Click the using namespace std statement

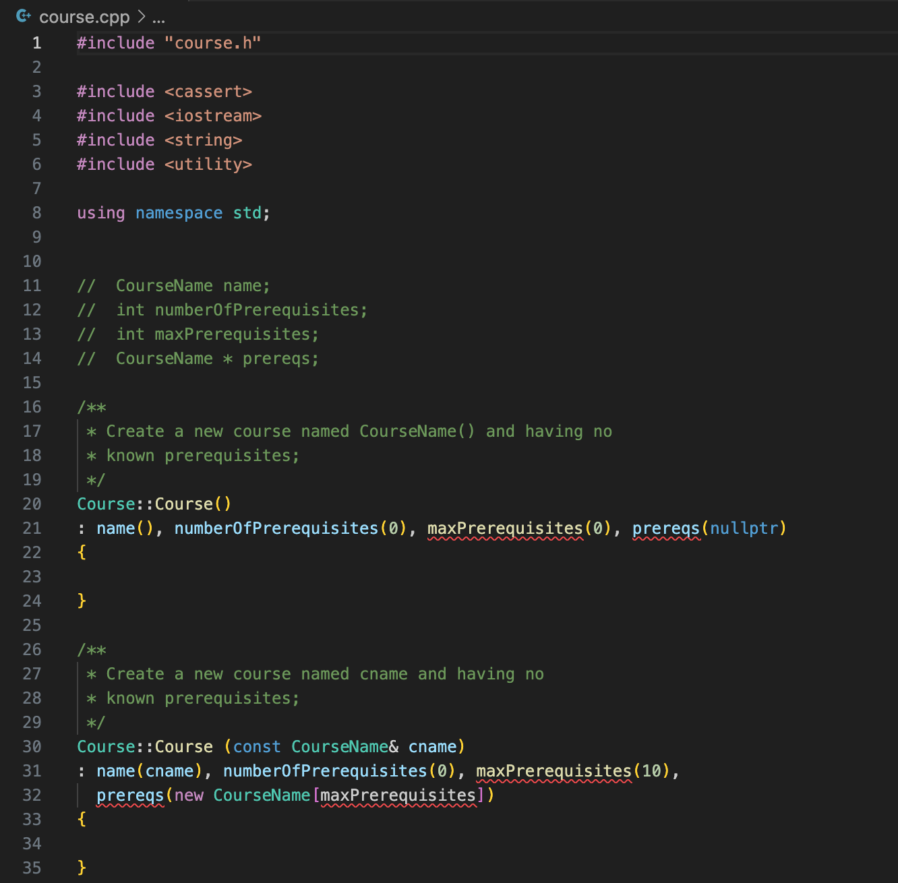(x=172, y=212)
